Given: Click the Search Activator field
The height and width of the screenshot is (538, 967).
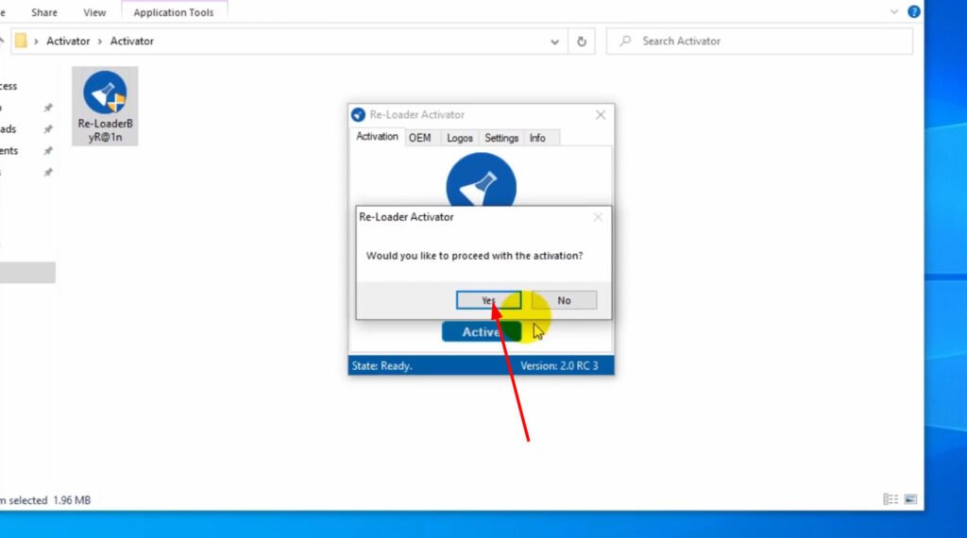Looking at the screenshot, I should point(759,42).
